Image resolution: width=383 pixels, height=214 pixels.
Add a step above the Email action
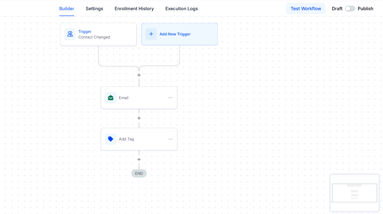tap(139, 75)
